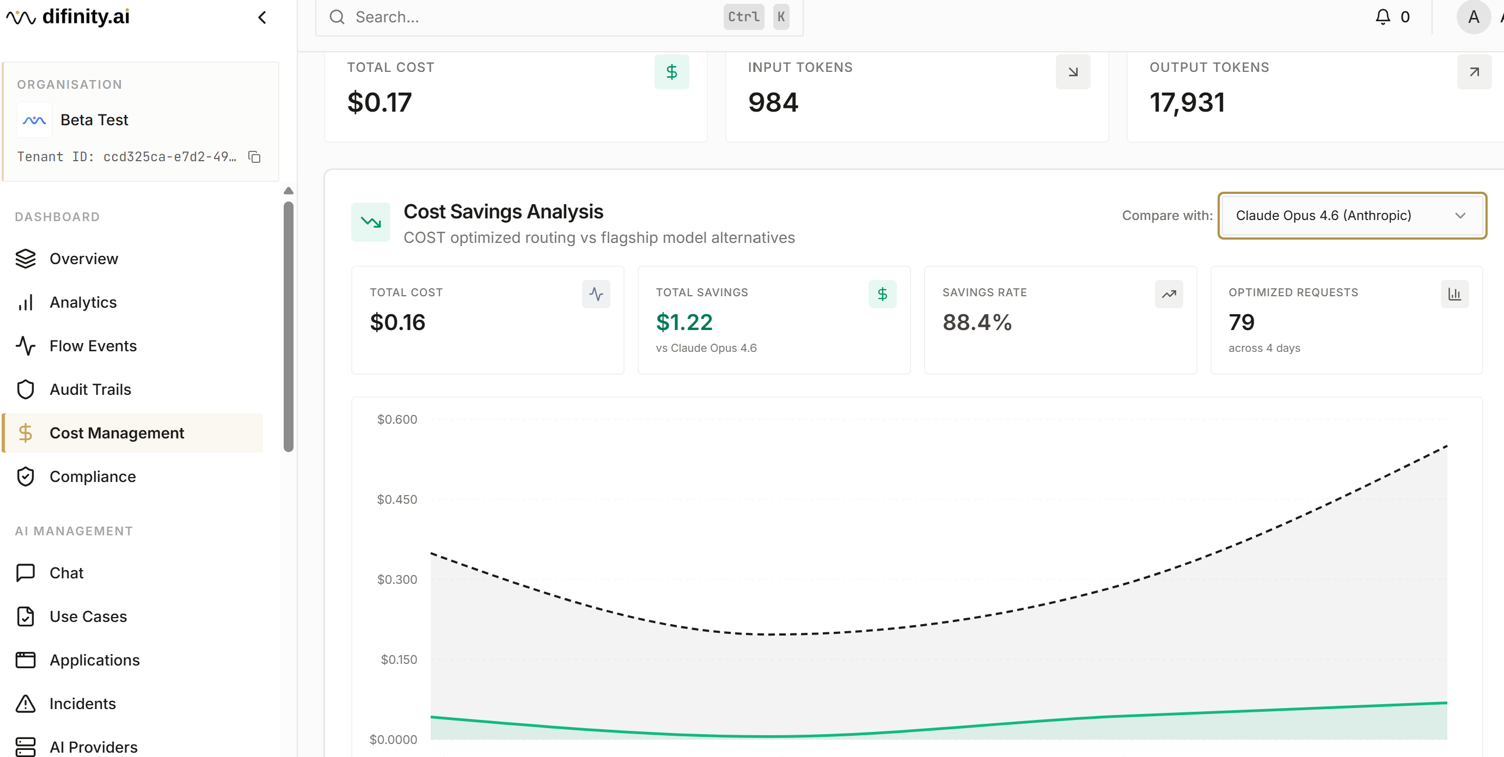Open notifications bell icon

[x=1383, y=17]
